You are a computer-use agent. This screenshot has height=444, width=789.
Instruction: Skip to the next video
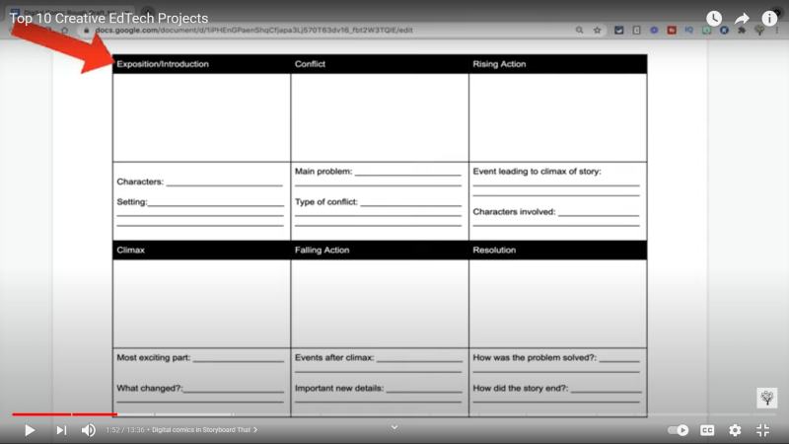point(61,430)
